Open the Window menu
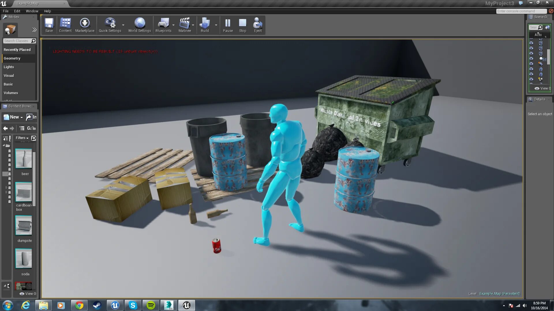The width and height of the screenshot is (554, 311). [x=32, y=11]
